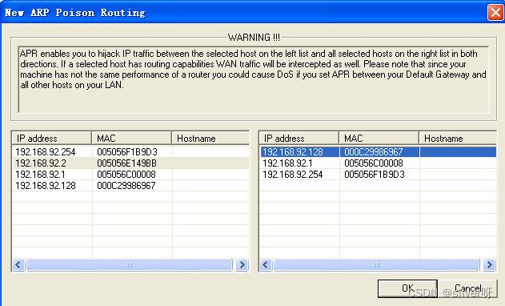505x306 pixels.
Task: Click MAC 005056F1B9D3 in the right list
Action: (375, 175)
